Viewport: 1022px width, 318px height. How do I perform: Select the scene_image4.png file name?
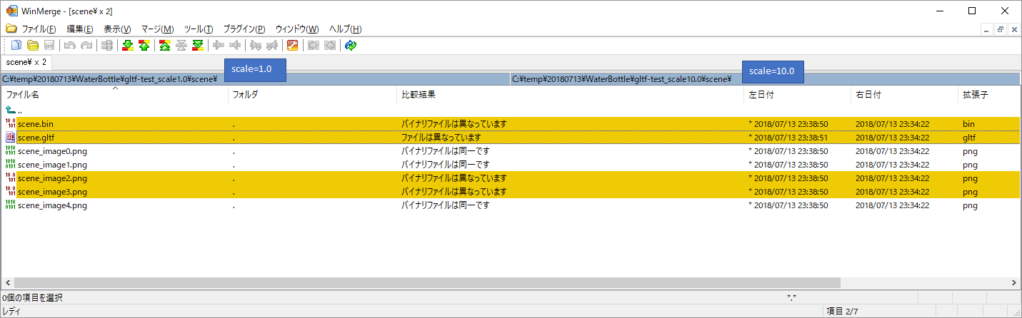pyautogui.click(x=52, y=205)
